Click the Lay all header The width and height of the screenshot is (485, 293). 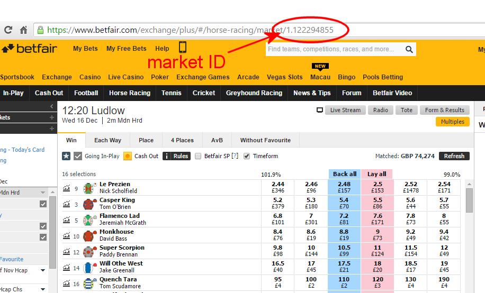pos(377,174)
